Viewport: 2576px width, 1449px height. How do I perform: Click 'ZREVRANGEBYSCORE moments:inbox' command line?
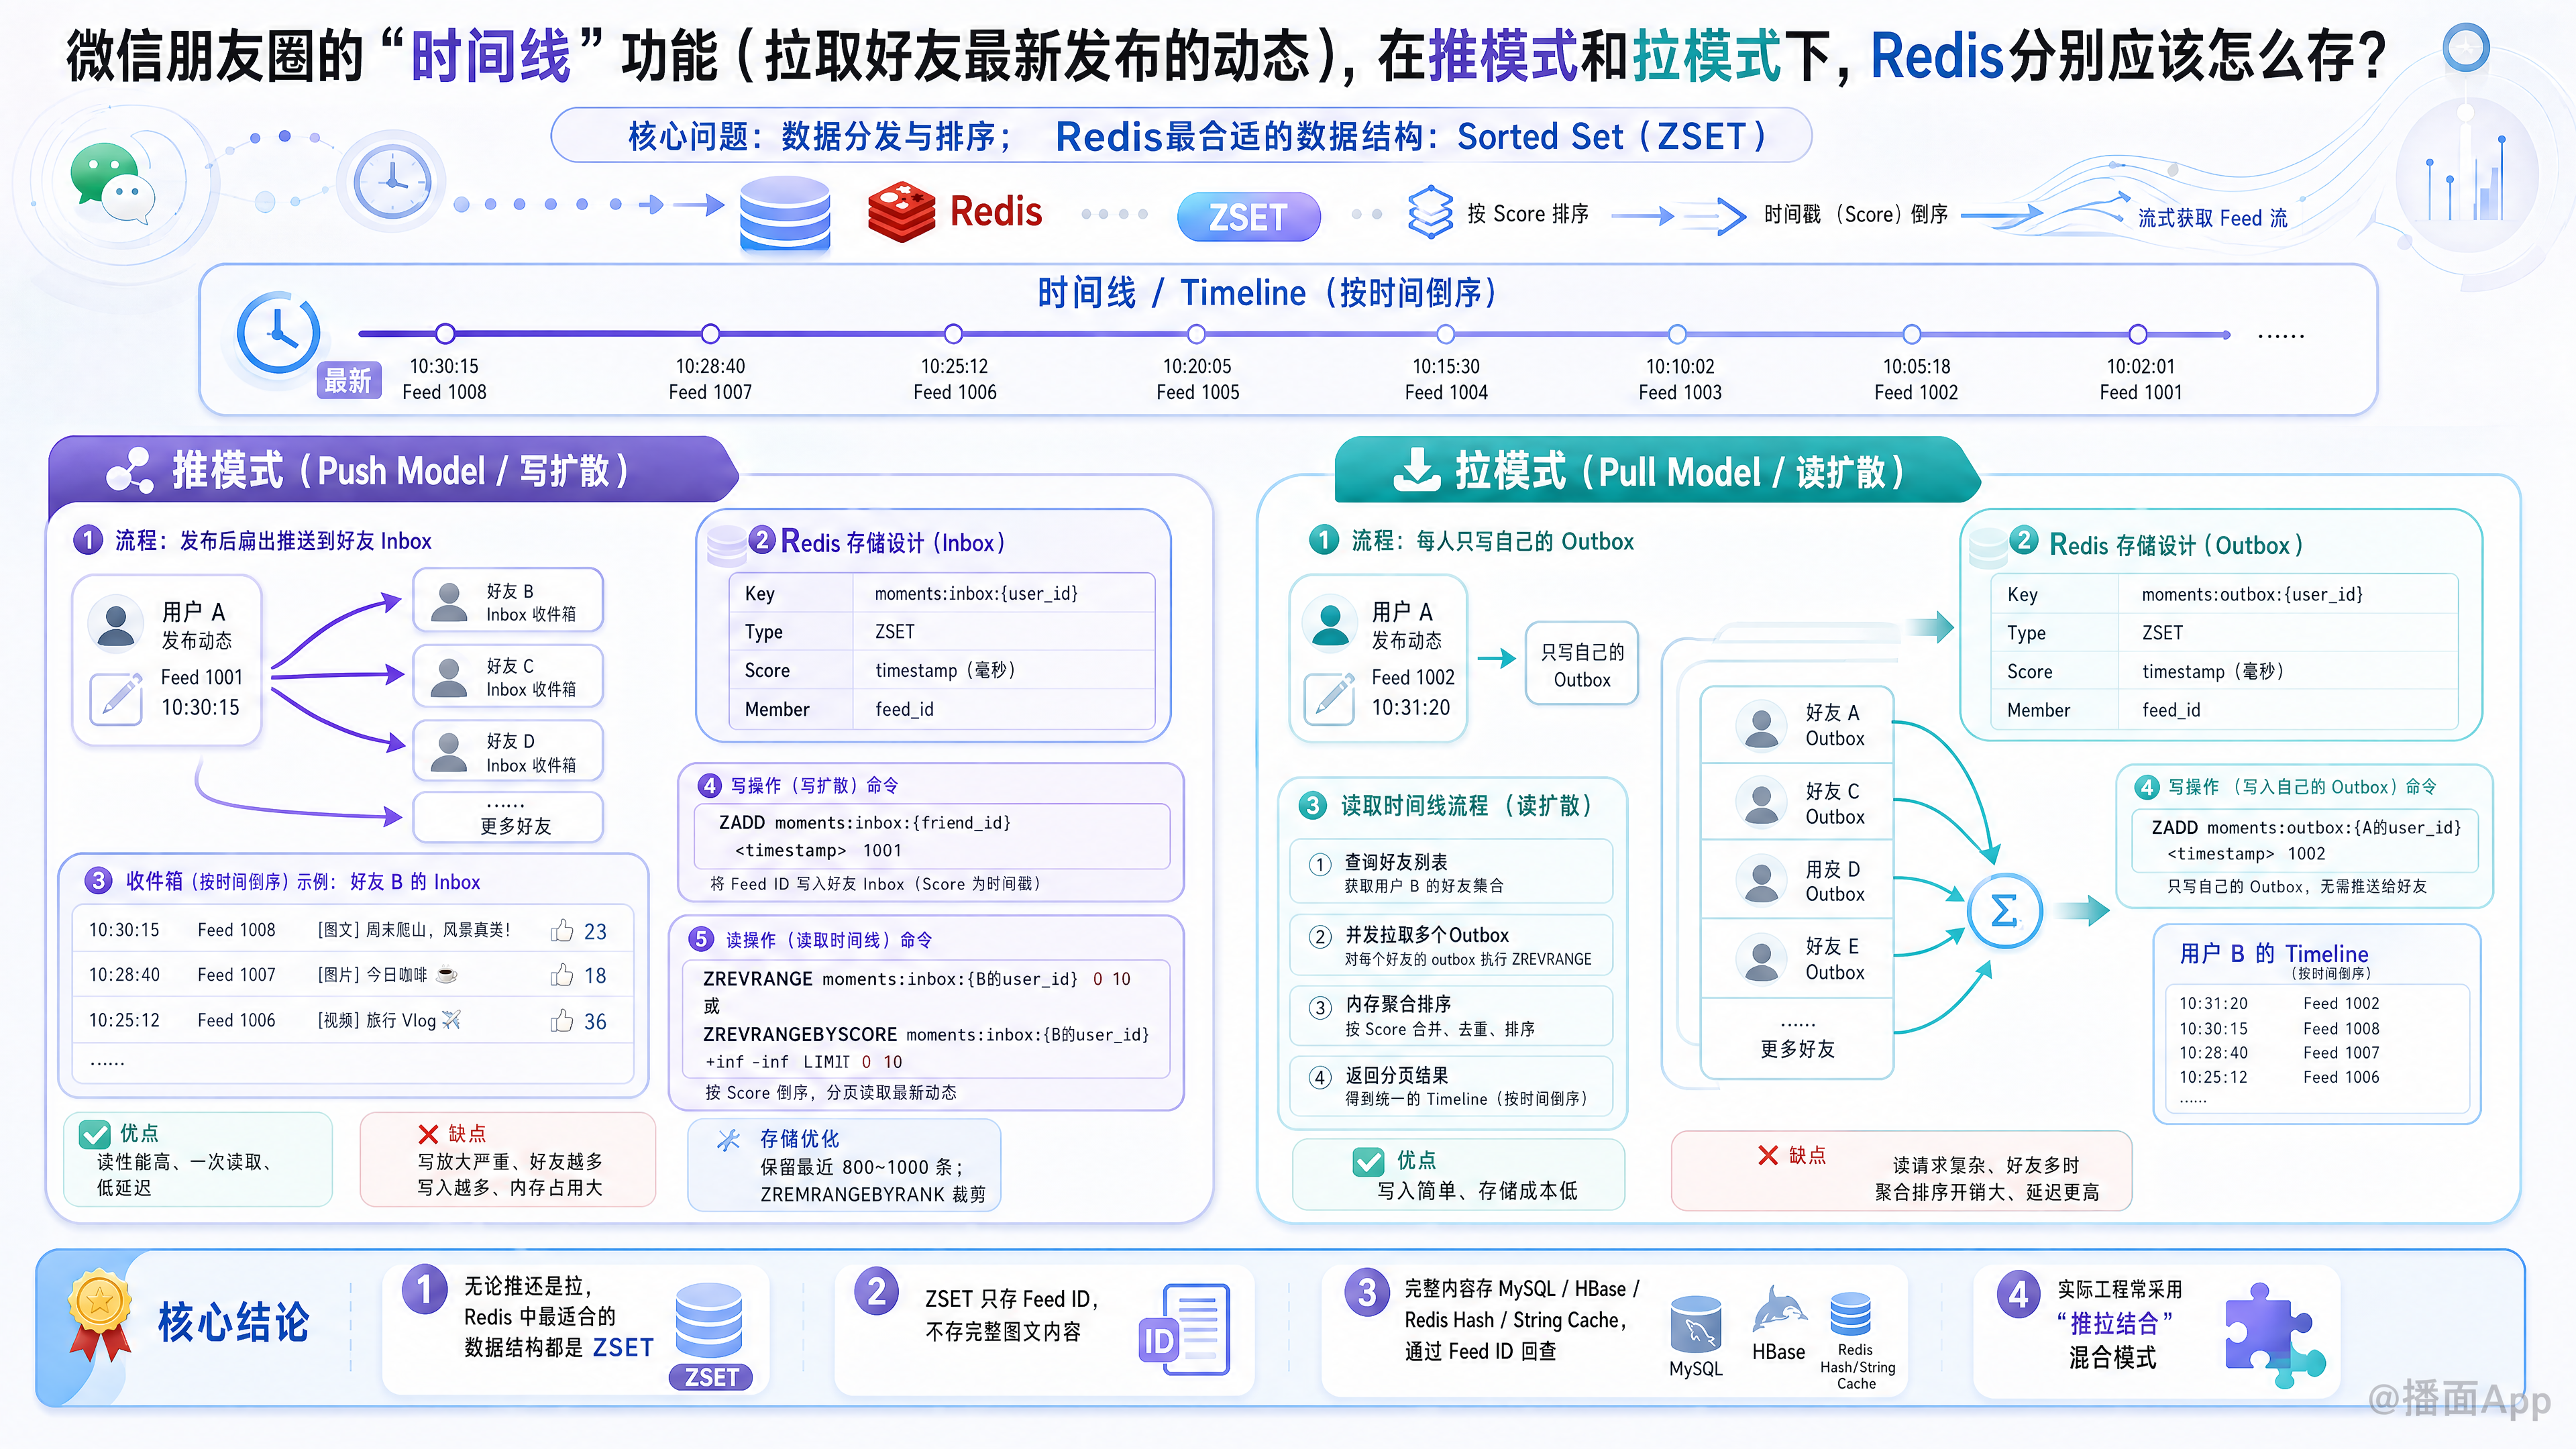(926, 1034)
